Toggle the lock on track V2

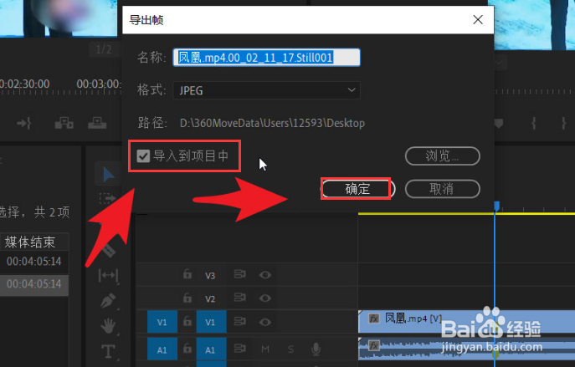(x=187, y=298)
